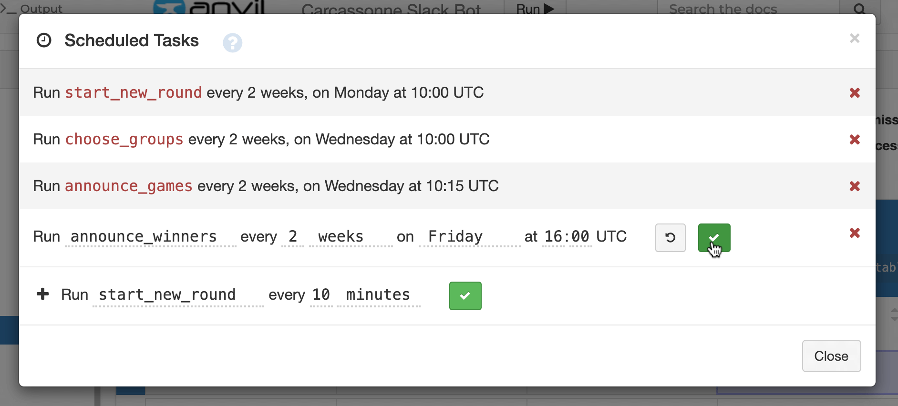The height and width of the screenshot is (406, 898).
Task: Open the announce_winners function dropdown
Action: pyautogui.click(x=150, y=237)
